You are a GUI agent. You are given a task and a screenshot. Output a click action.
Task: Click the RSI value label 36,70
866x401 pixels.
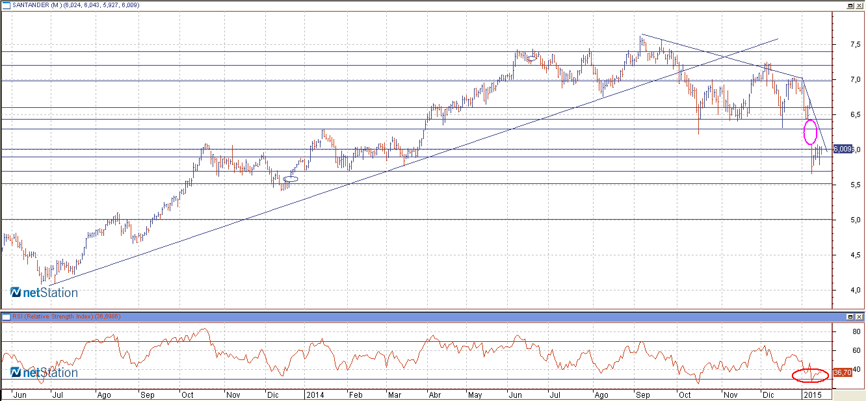point(843,373)
